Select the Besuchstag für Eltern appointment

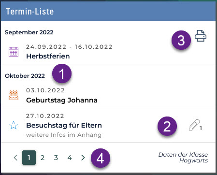(x=108, y=125)
